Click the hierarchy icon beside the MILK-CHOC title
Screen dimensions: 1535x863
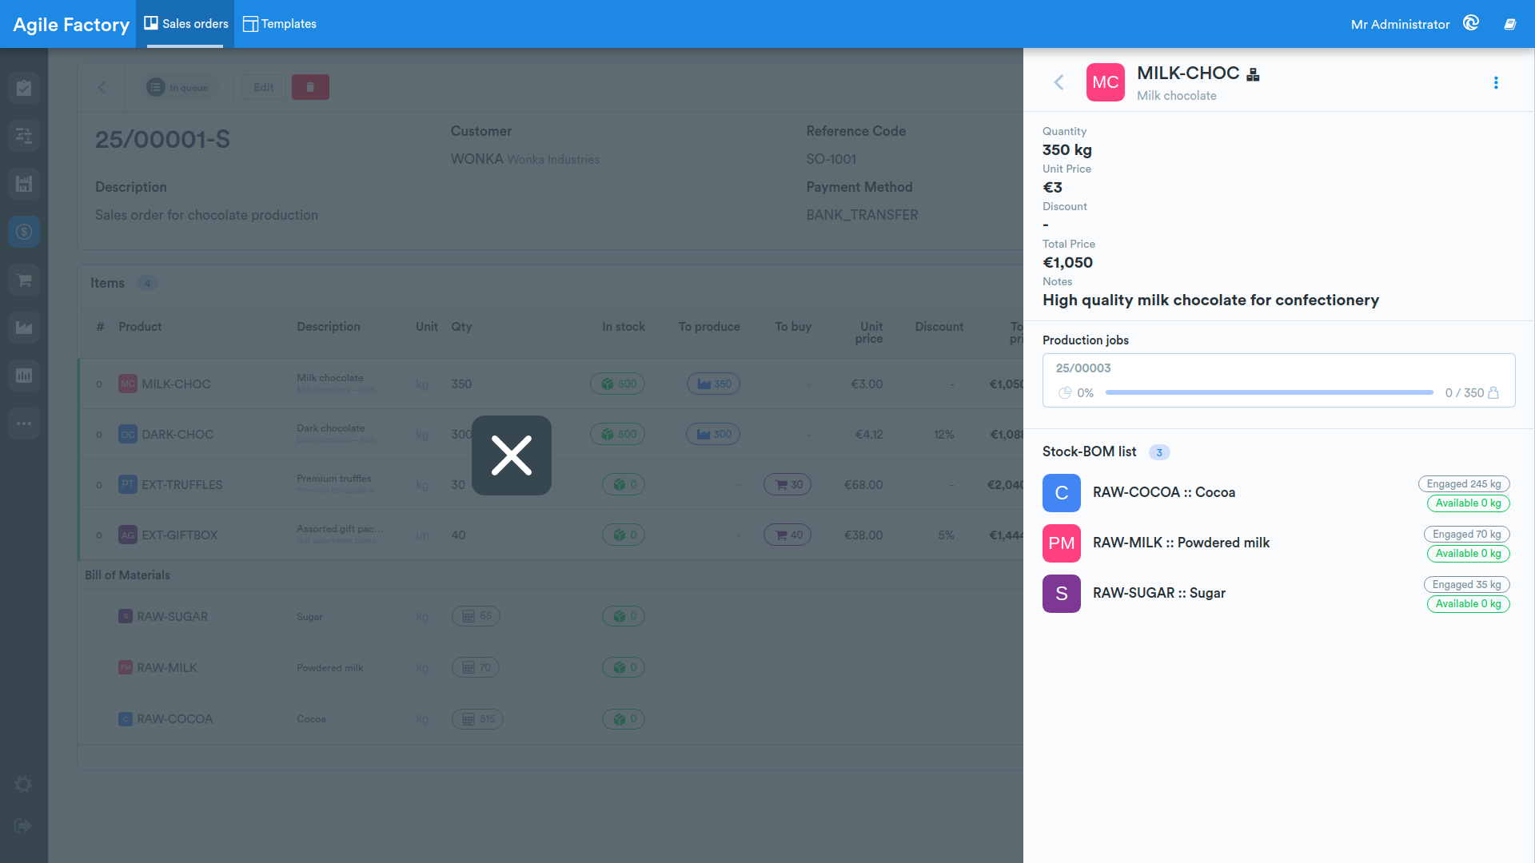tap(1253, 74)
